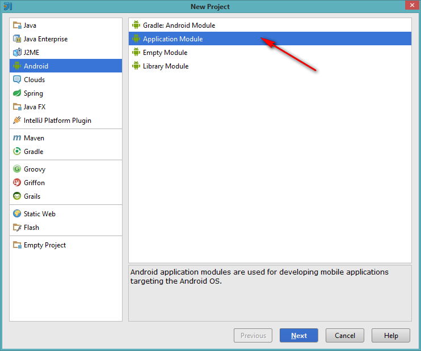Click the Gradle circular icon
The height and width of the screenshot is (351, 421).
[17, 151]
